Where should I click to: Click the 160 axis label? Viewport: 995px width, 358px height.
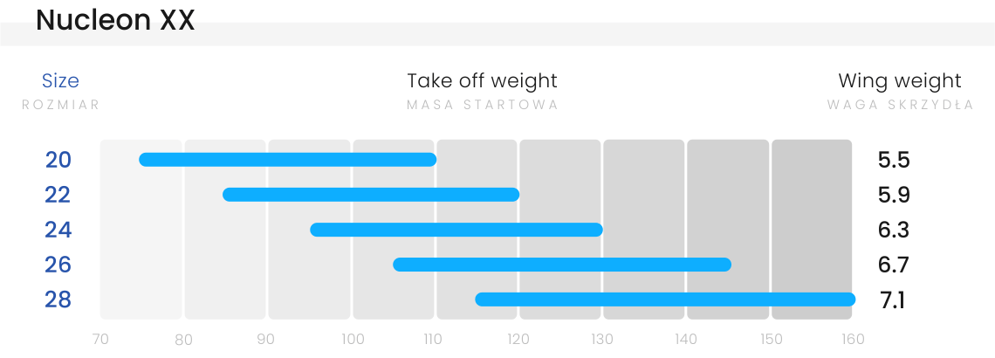tap(852, 340)
